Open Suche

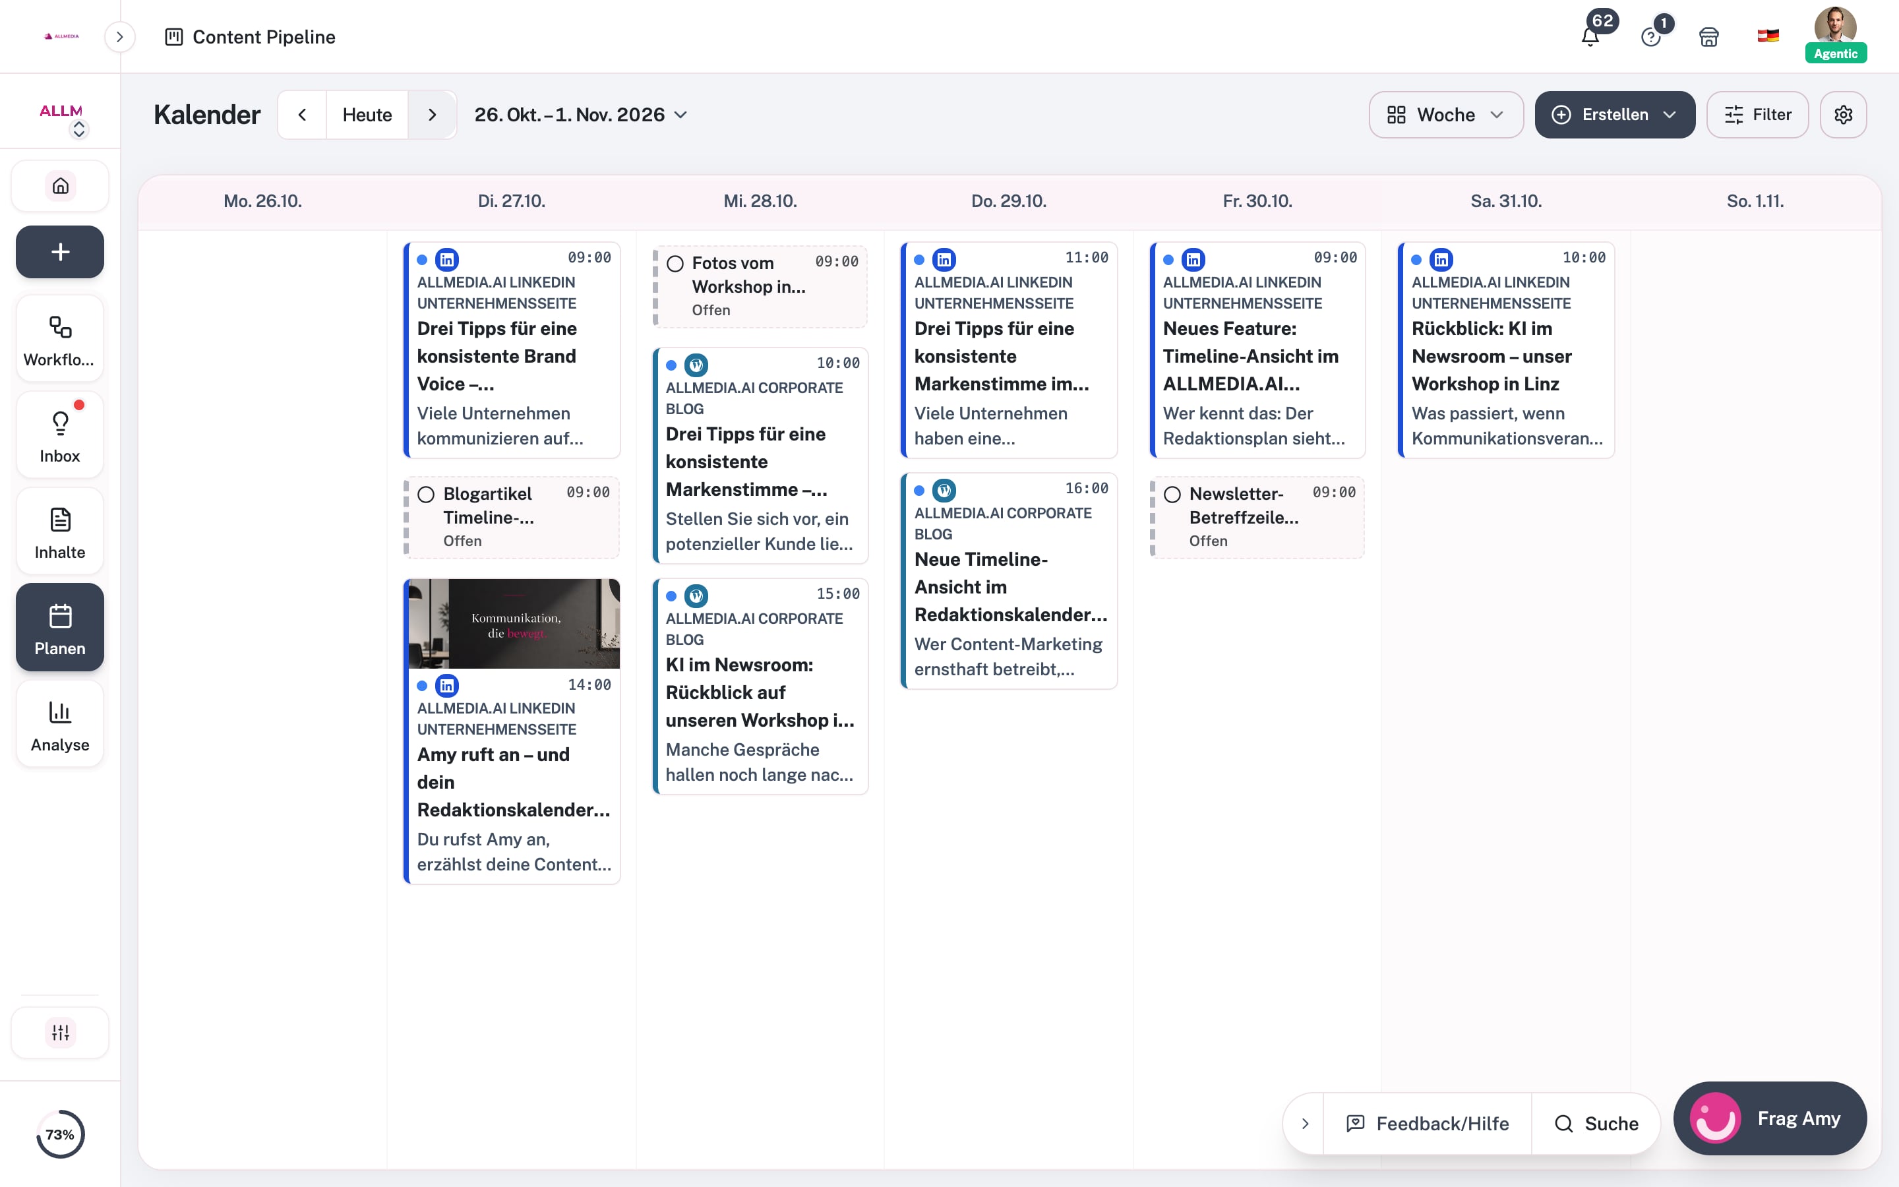[x=1596, y=1124]
